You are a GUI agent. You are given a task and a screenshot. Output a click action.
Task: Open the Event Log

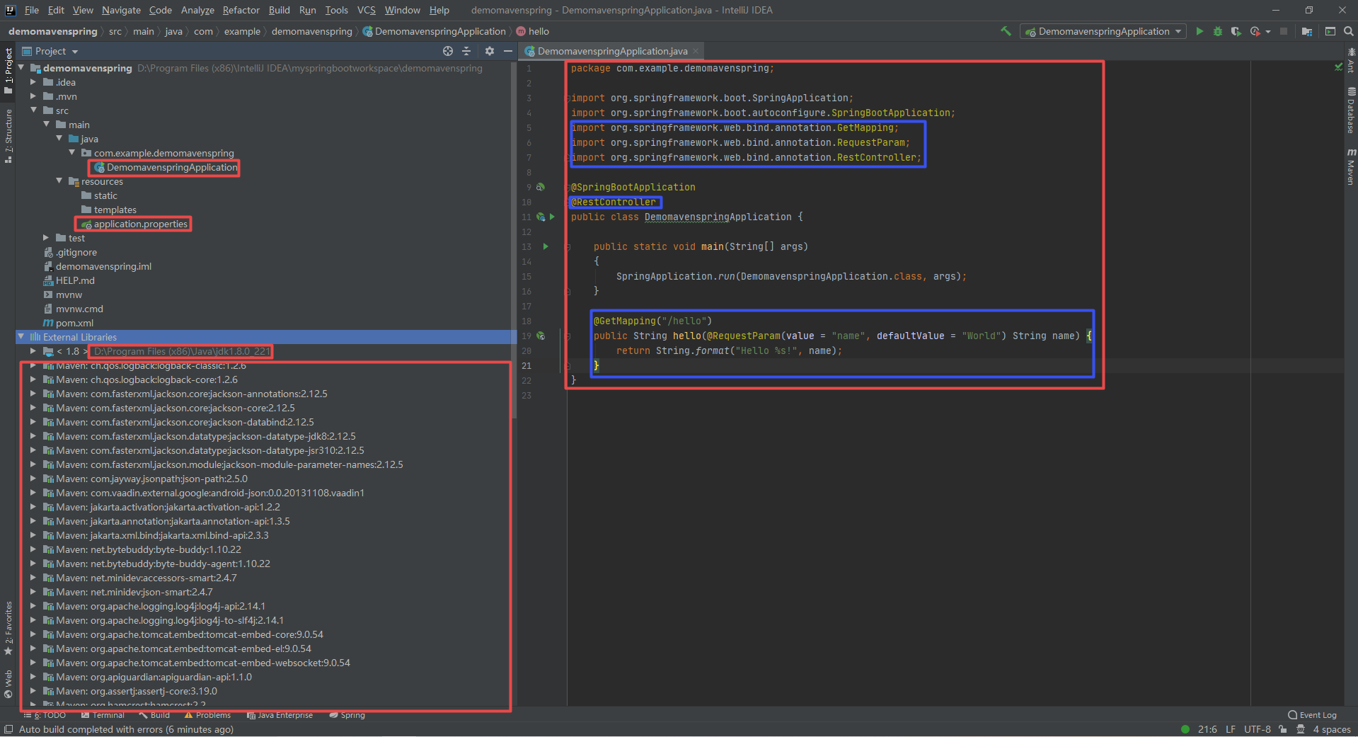click(x=1312, y=715)
